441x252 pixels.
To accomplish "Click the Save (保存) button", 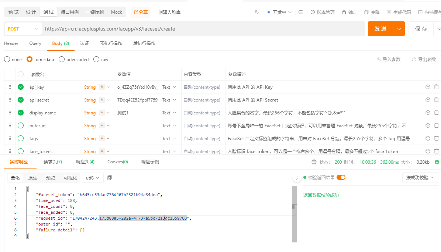I will pyautogui.click(x=421, y=29).
